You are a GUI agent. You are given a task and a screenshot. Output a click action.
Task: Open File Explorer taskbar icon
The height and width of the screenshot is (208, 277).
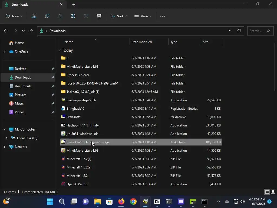(97, 201)
